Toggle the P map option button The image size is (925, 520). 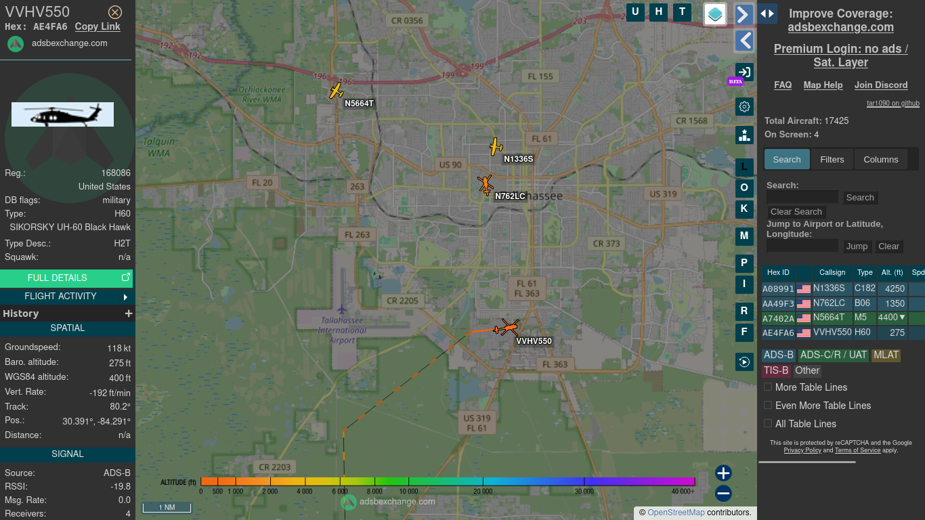pos(744,263)
